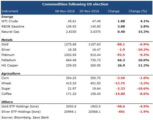Click the Metals section heading
Viewport: 153px width, 120px height.
(7, 40)
